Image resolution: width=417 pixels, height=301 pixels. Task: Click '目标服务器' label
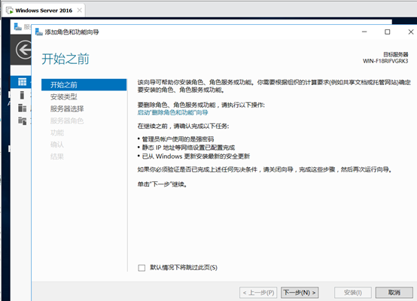coord(395,54)
